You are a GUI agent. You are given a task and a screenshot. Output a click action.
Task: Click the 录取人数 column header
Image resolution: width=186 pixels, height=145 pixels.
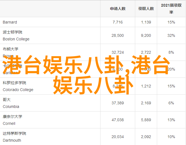(x=146, y=9)
